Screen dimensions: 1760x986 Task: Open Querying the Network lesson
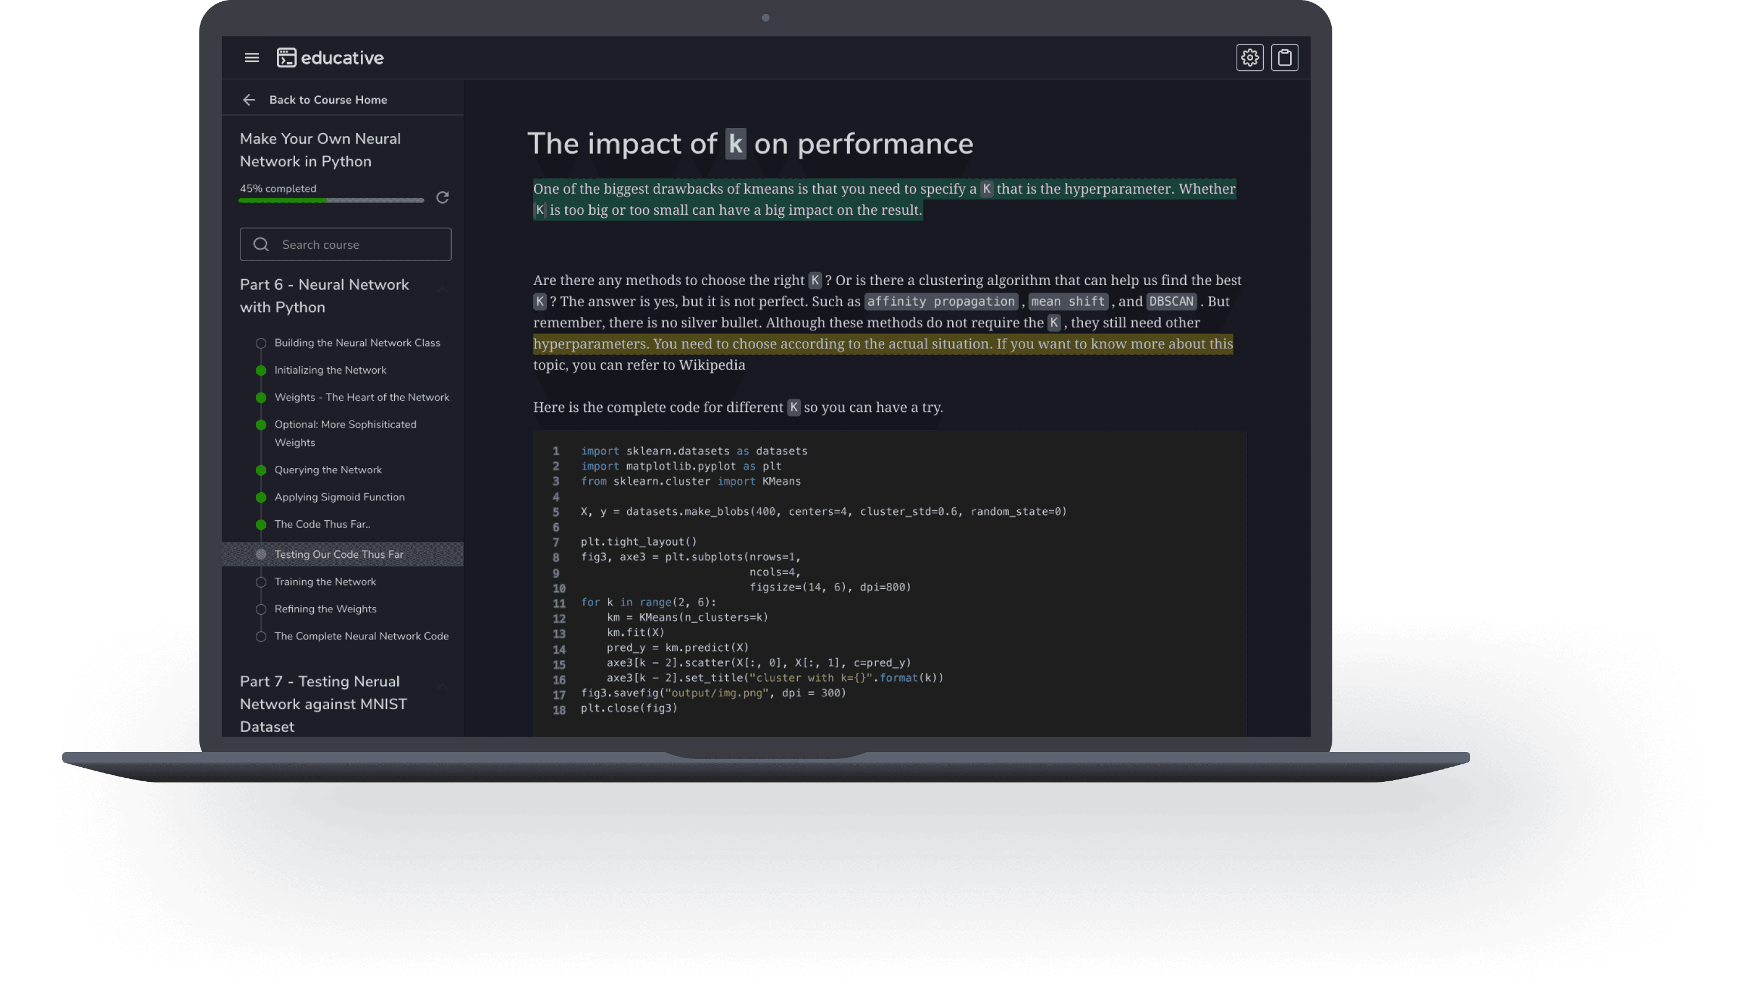coord(328,470)
